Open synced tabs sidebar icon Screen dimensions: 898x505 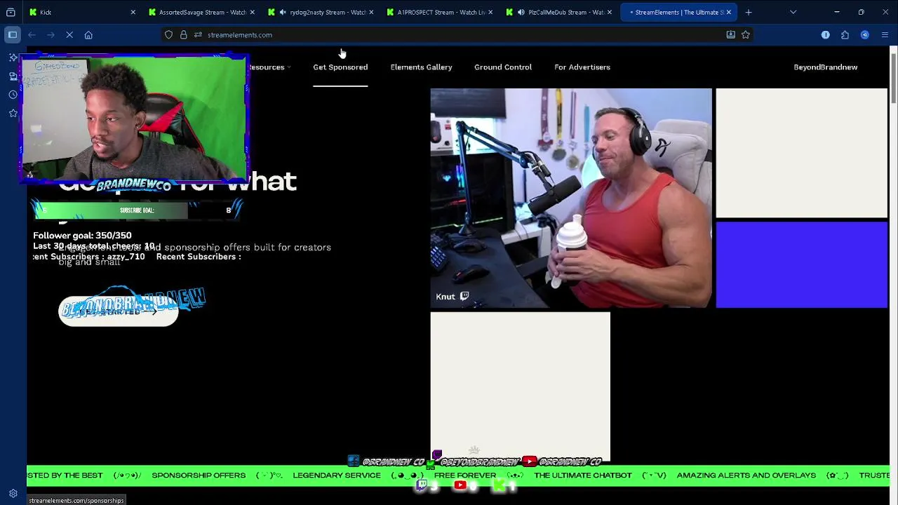13,76
